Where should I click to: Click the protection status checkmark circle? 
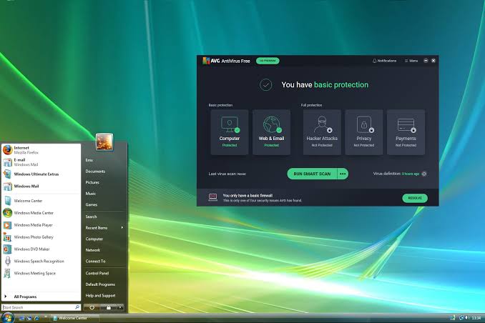click(265, 85)
